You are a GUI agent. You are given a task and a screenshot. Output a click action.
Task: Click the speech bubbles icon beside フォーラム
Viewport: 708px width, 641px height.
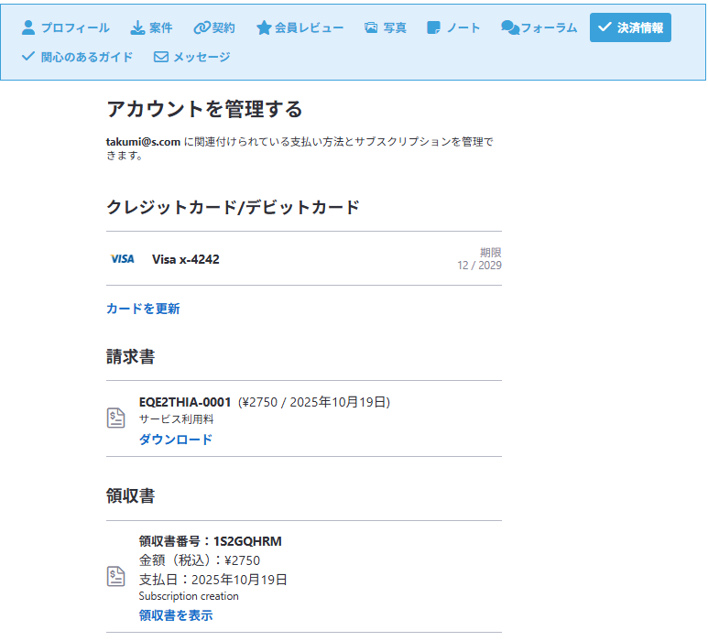pyautogui.click(x=509, y=27)
